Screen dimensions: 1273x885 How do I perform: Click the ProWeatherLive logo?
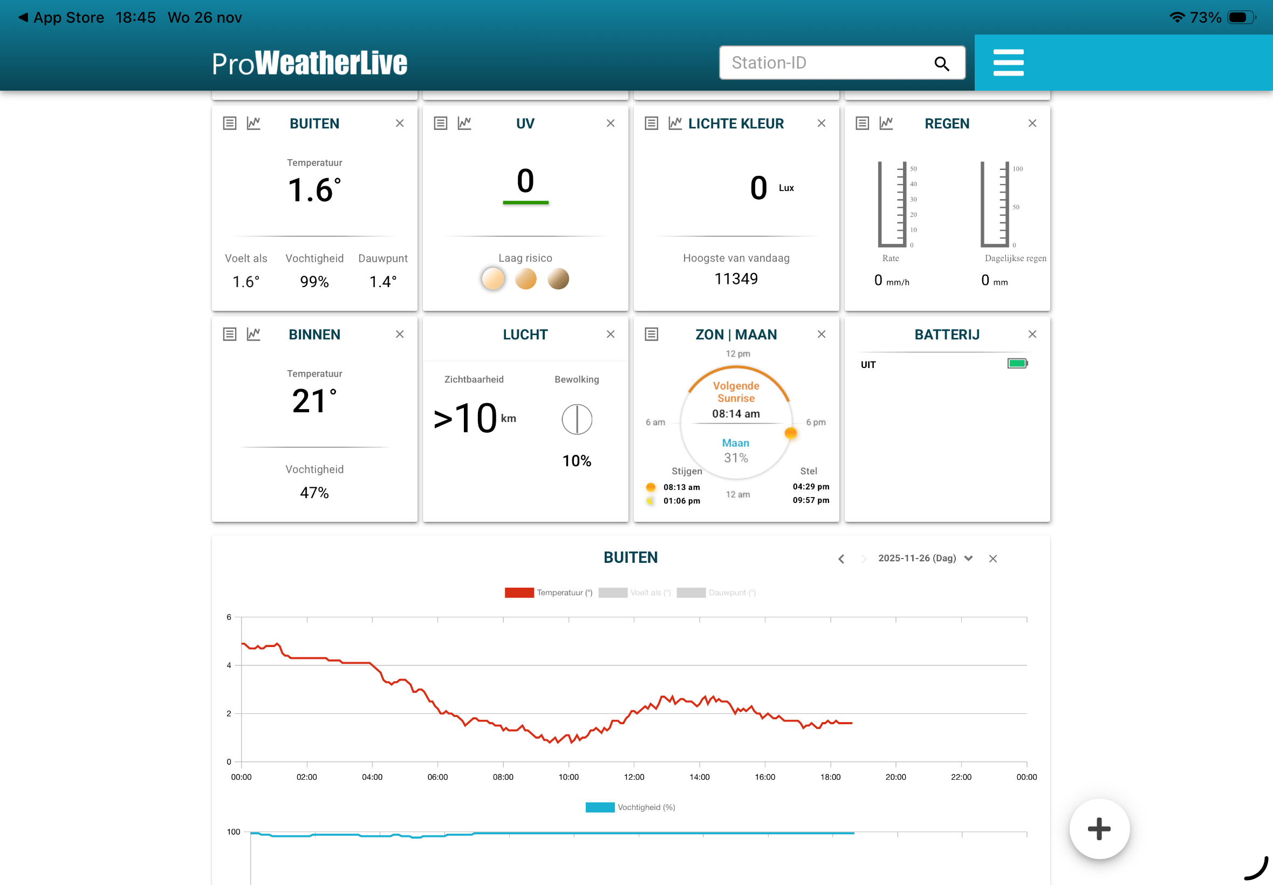(x=309, y=63)
